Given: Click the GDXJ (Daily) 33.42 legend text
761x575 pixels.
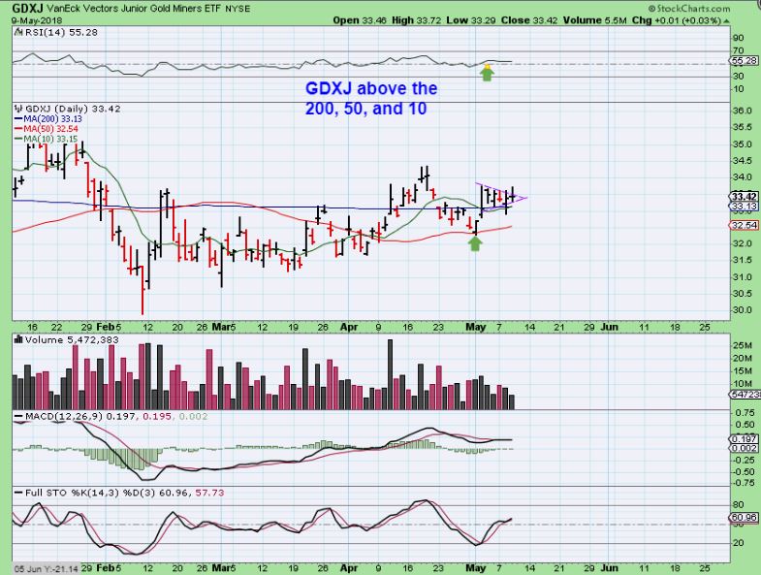Looking at the screenshot, I should (x=73, y=109).
